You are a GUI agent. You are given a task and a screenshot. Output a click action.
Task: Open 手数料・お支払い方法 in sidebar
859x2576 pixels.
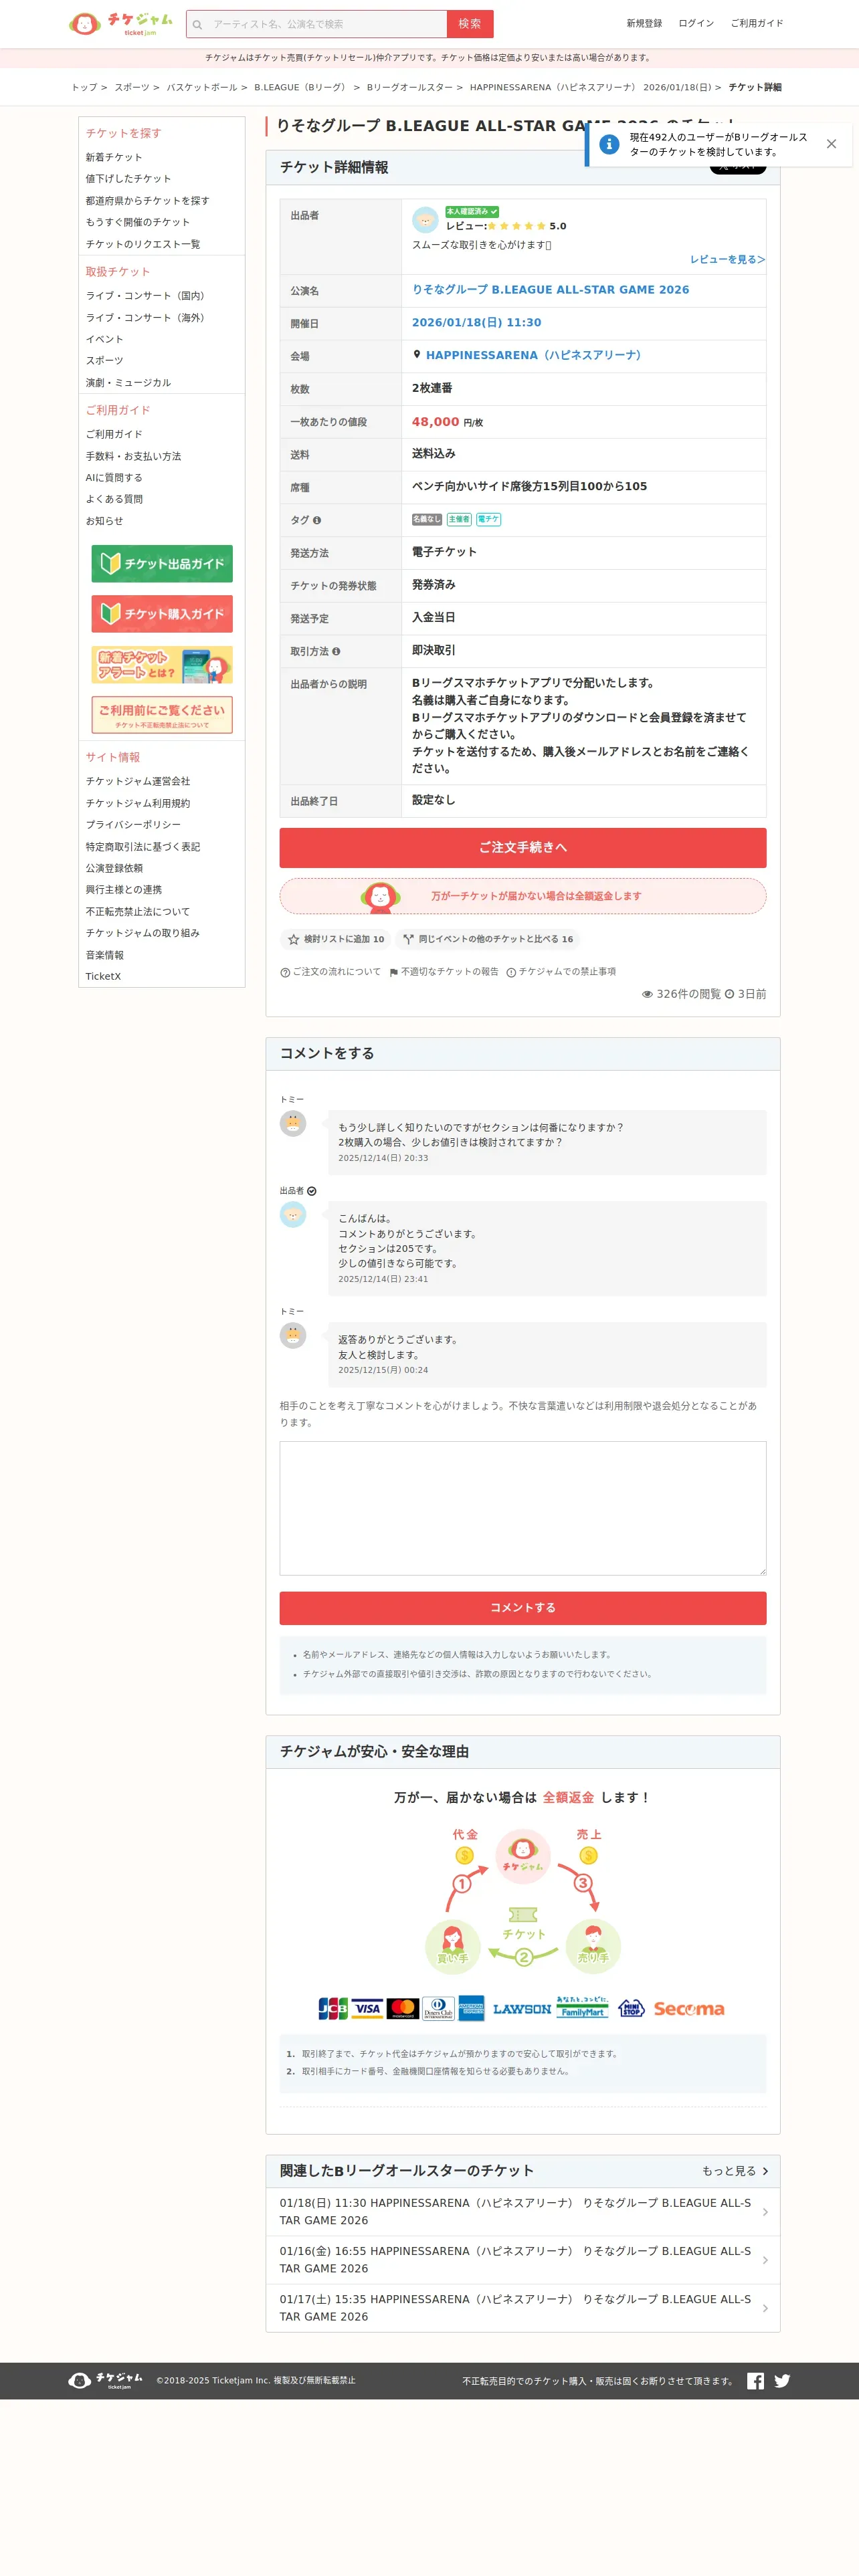coord(133,456)
